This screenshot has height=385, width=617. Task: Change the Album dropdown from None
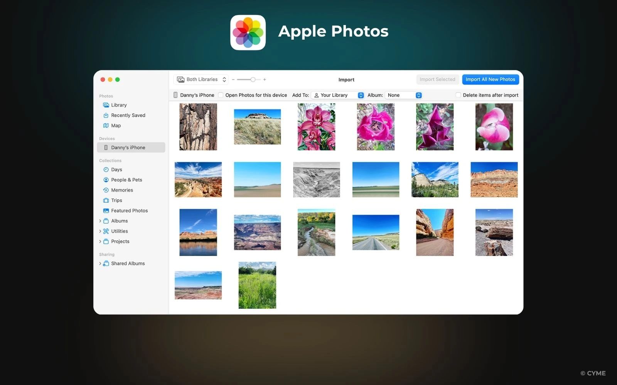pos(403,95)
